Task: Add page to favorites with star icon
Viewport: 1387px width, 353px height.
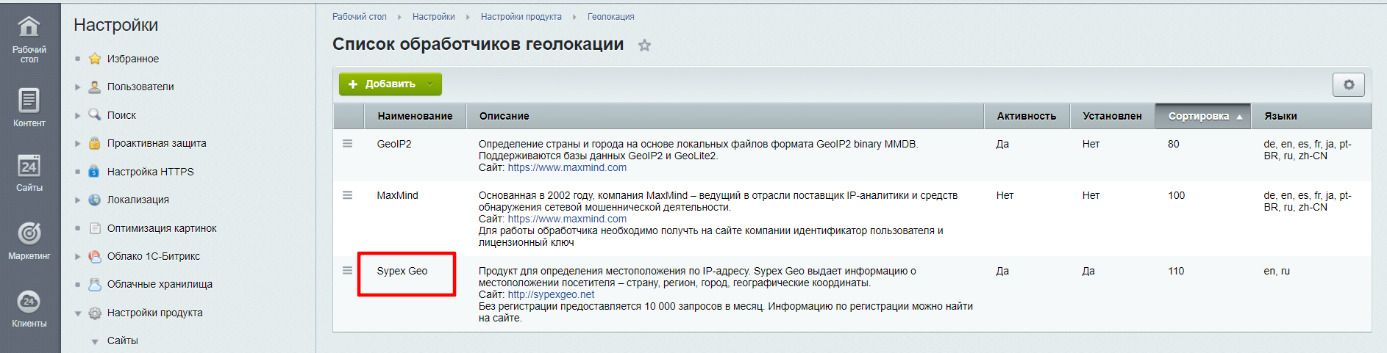Action: tap(644, 46)
